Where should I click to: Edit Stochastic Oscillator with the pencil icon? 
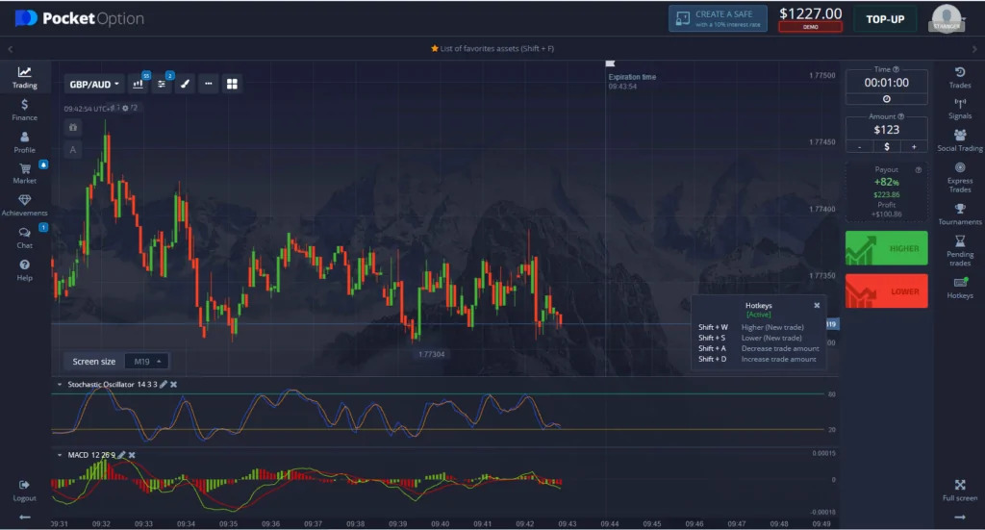point(163,385)
